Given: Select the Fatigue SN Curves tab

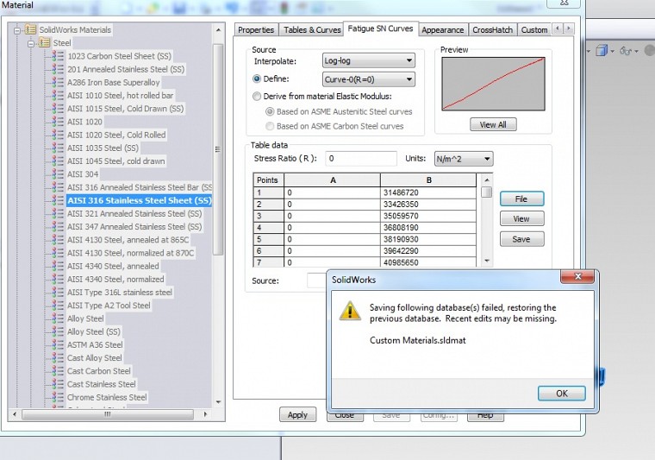Looking at the screenshot, I should point(380,28).
